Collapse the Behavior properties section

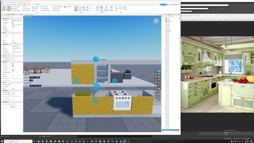[2, 62]
